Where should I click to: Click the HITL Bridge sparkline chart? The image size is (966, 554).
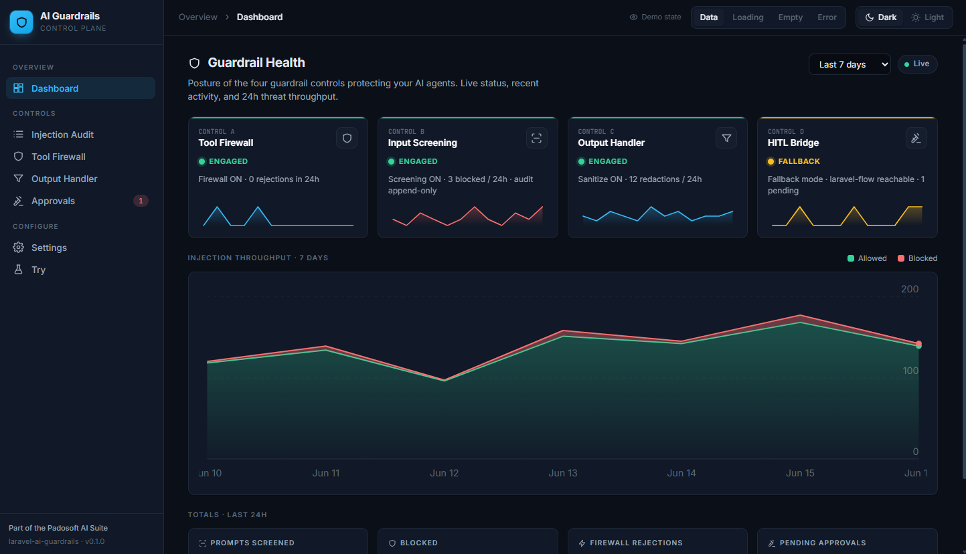(847, 216)
